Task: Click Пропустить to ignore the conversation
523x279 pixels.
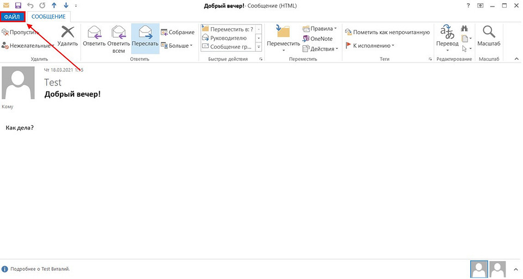Action: click(x=20, y=32)
